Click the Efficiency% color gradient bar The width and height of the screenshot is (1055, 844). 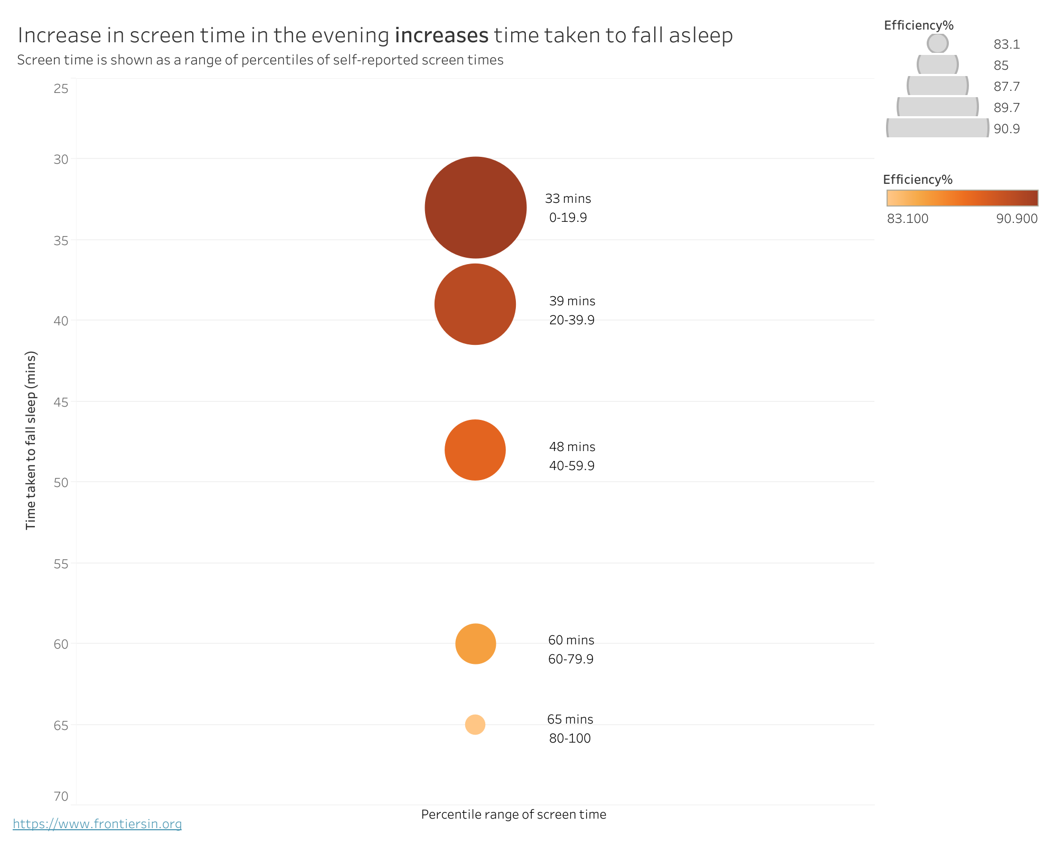(x=962, y=198)
